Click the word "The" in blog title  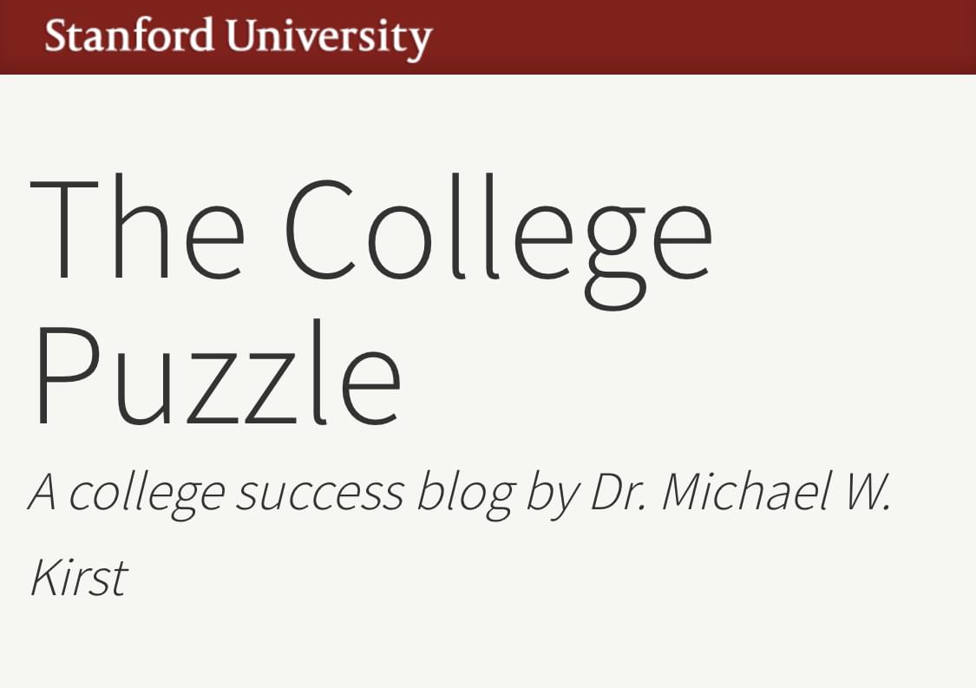137,227
